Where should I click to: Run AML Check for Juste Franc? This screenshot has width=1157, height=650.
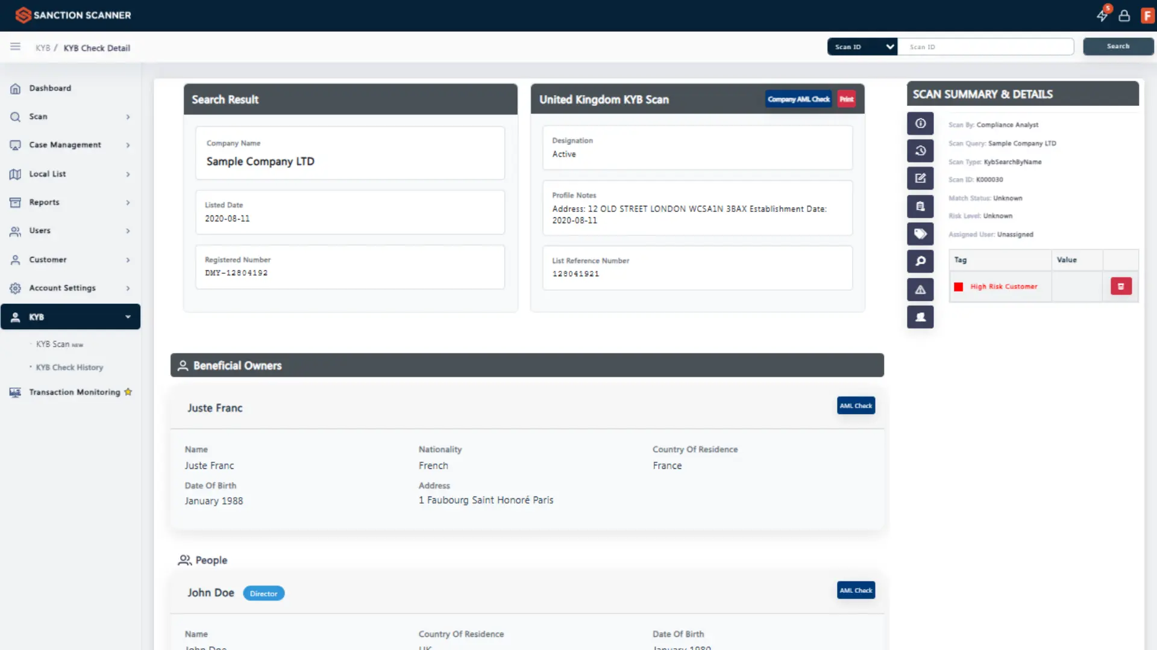856,406
